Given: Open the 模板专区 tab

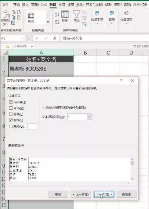Looking at the screenshot, I should tap(20, 46).
